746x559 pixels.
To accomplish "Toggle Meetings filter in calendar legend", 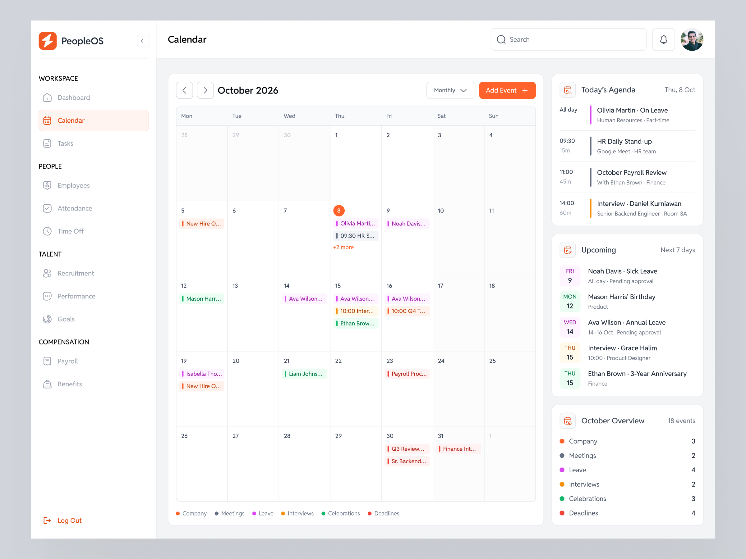I will pos(229,514).
